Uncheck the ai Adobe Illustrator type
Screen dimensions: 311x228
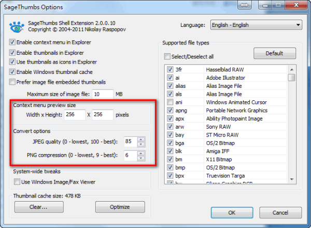(170, 78)
